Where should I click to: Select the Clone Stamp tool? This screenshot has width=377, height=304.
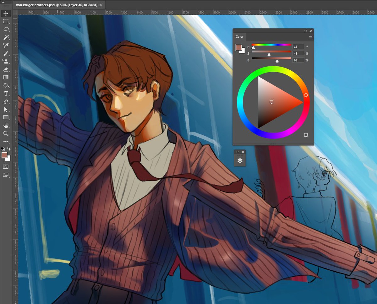coord(6,61)
